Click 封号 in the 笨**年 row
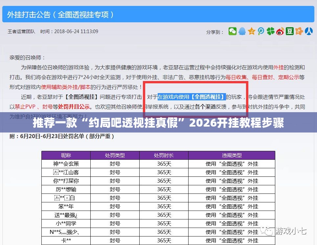 click(115, 206)
